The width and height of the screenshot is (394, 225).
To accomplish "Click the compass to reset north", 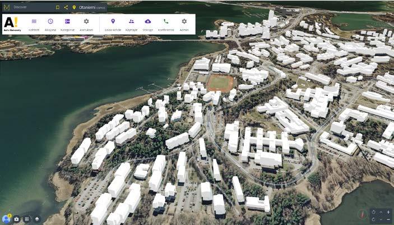I will [x=363, y=215].
